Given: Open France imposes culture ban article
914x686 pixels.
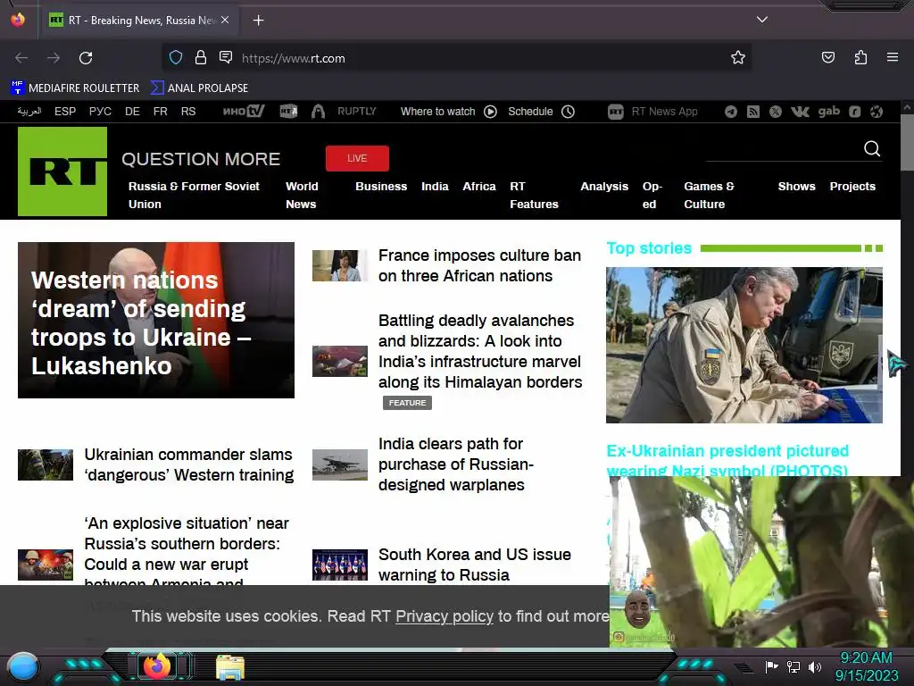Looking at the screenshot, I should pyautogui.click(x=479, y=265).
